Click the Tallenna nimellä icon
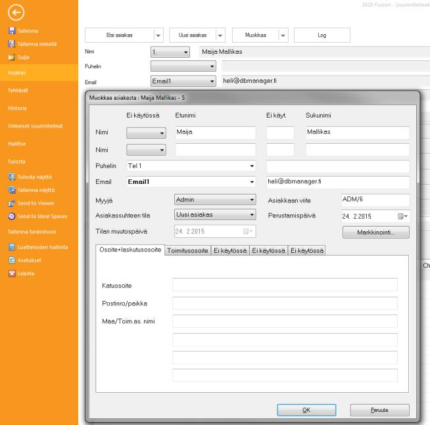The image size is (430, 425). pos(12,44)
